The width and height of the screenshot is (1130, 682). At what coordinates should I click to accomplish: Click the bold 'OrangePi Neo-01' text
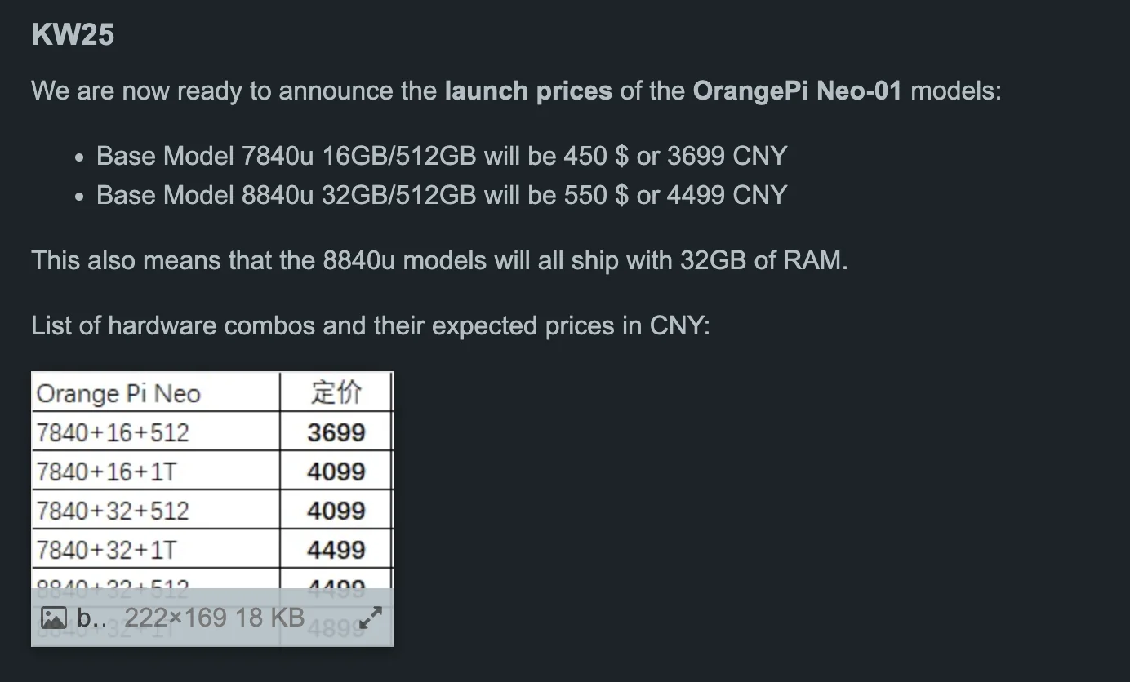pos(798,90)
